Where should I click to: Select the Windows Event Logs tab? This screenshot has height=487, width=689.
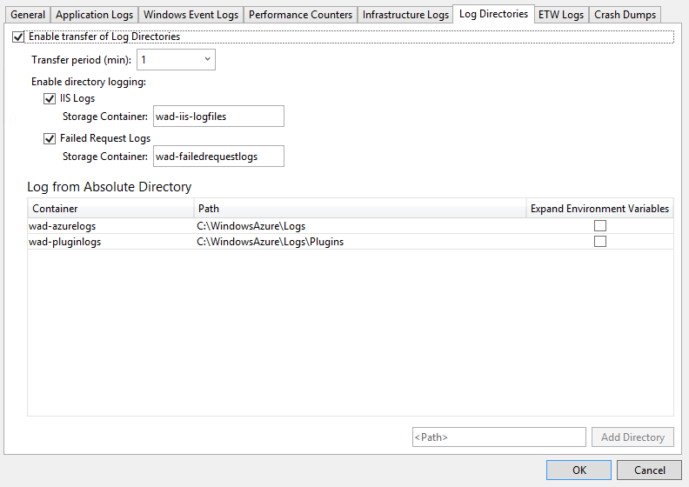(x=191, y=15)
